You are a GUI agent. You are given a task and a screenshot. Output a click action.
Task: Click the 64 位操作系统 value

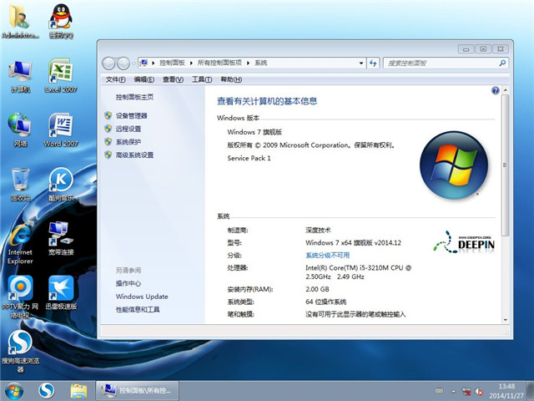[326, 302]
